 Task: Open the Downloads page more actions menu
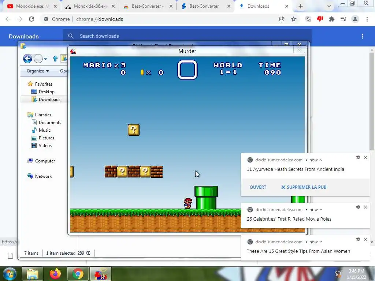click(x=363, y=36)
